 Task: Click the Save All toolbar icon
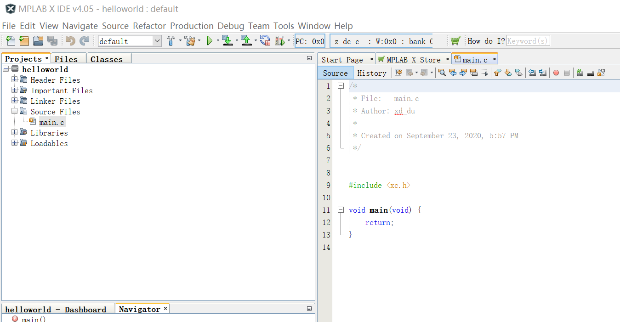coord(52,41)
